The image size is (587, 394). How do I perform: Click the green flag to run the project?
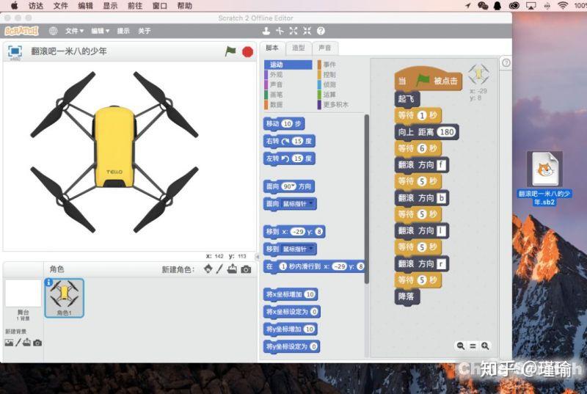click(x=230, y=51)
